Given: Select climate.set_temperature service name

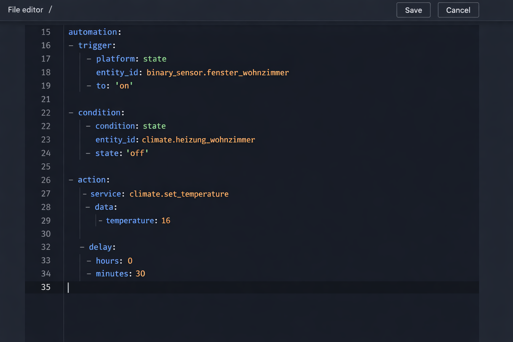Looking at the screenshot, I should (x=179, y=194).
